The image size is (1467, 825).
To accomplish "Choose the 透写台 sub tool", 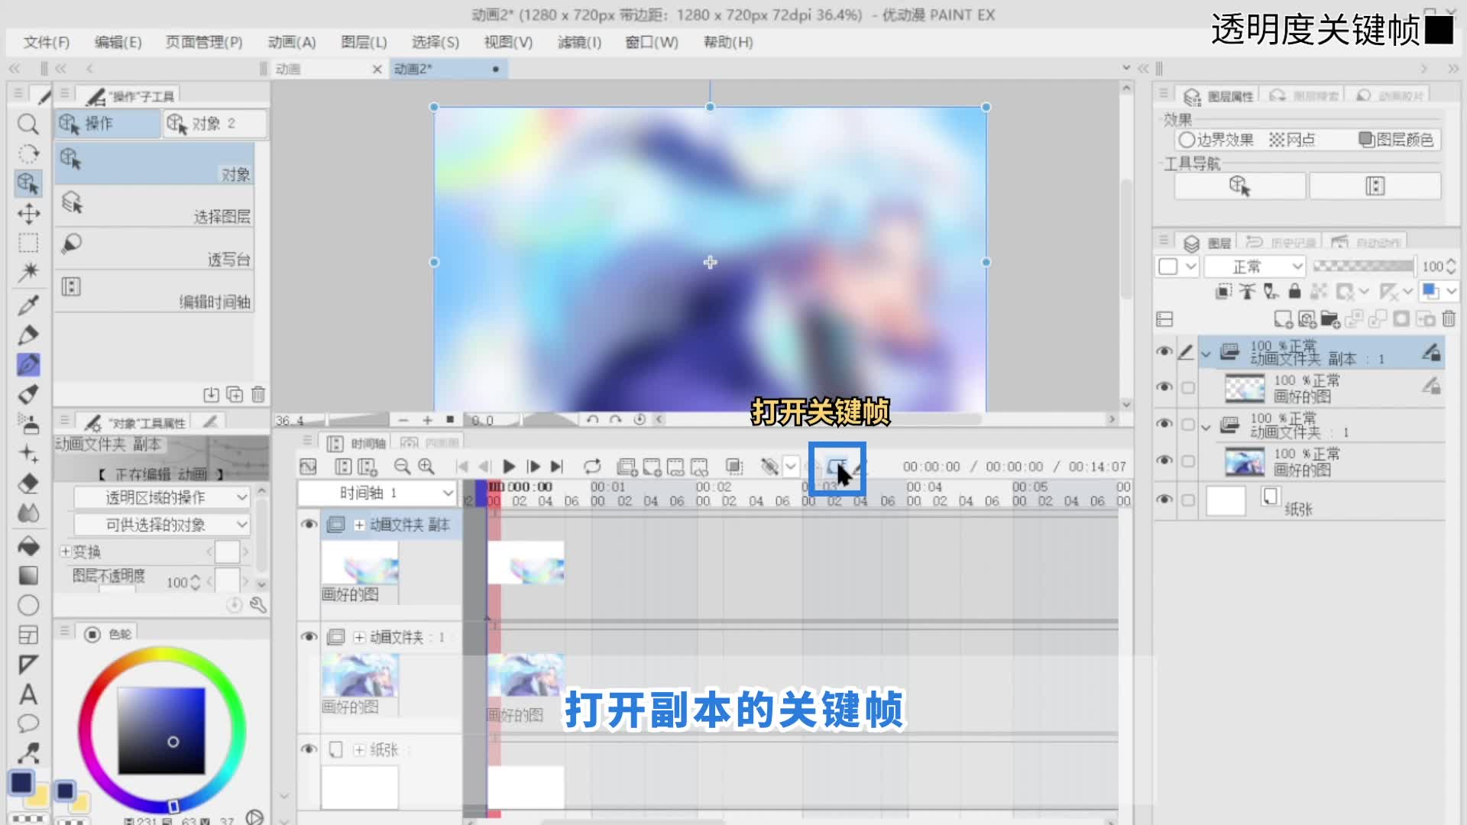I will click(154, 248).
